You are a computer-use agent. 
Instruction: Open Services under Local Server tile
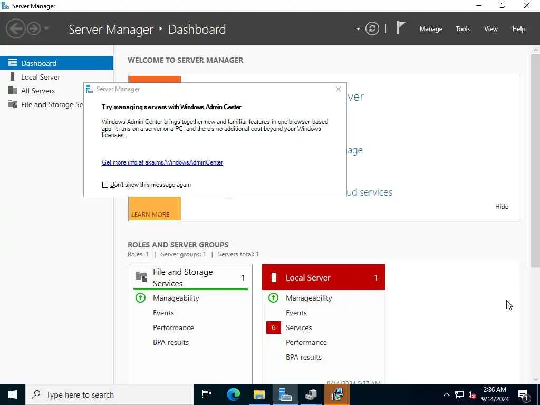point(298,327)
